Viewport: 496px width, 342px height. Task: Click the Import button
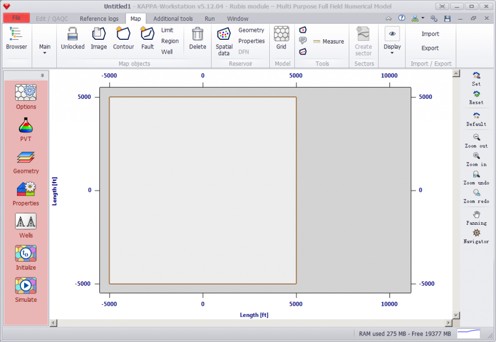click(x=430, y=34)
